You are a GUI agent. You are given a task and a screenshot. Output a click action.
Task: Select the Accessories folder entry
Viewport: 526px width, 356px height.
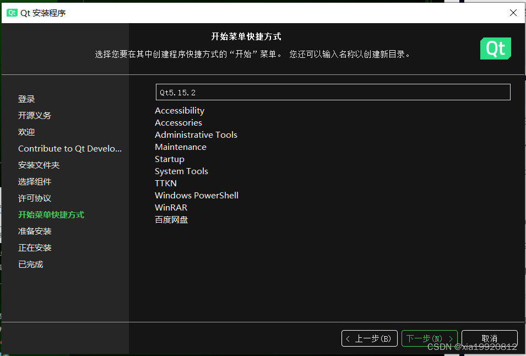[x=178, y=122]
